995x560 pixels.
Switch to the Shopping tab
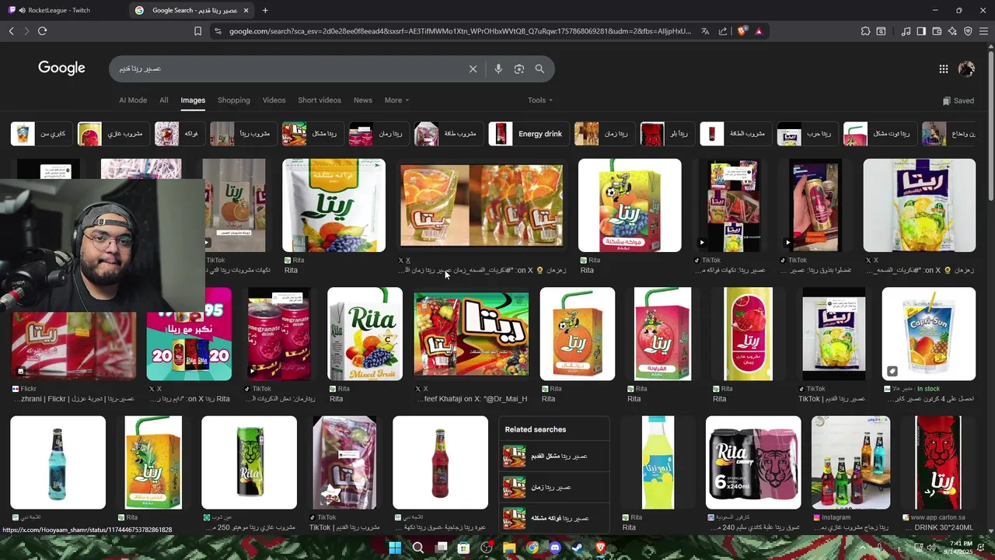pos(234,100)
